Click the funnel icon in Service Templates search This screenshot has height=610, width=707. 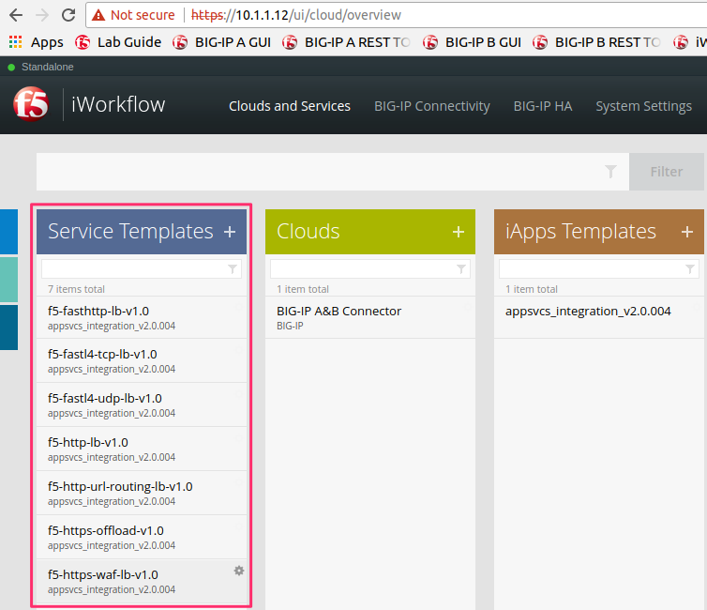click(x=233, y=269)
